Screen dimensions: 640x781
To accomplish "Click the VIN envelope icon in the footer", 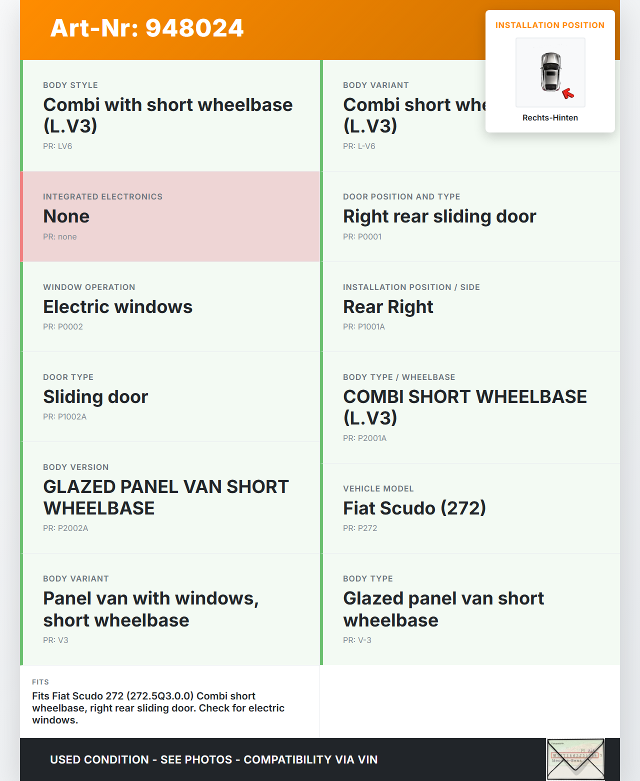I will click(x=575, y=758).
